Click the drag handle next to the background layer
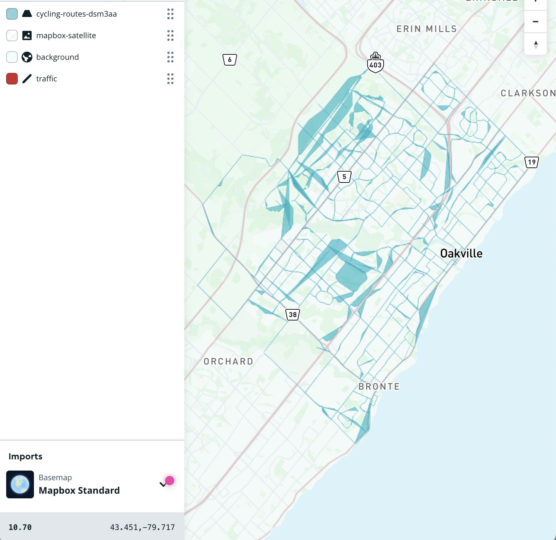The height and width of the screenshot is (540, 556). coord(170,57)
